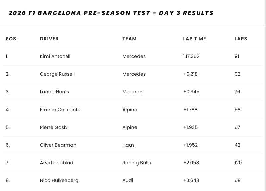Click the DRIVER column header
This screenshot has width=266, height=191.
(49, 39)
